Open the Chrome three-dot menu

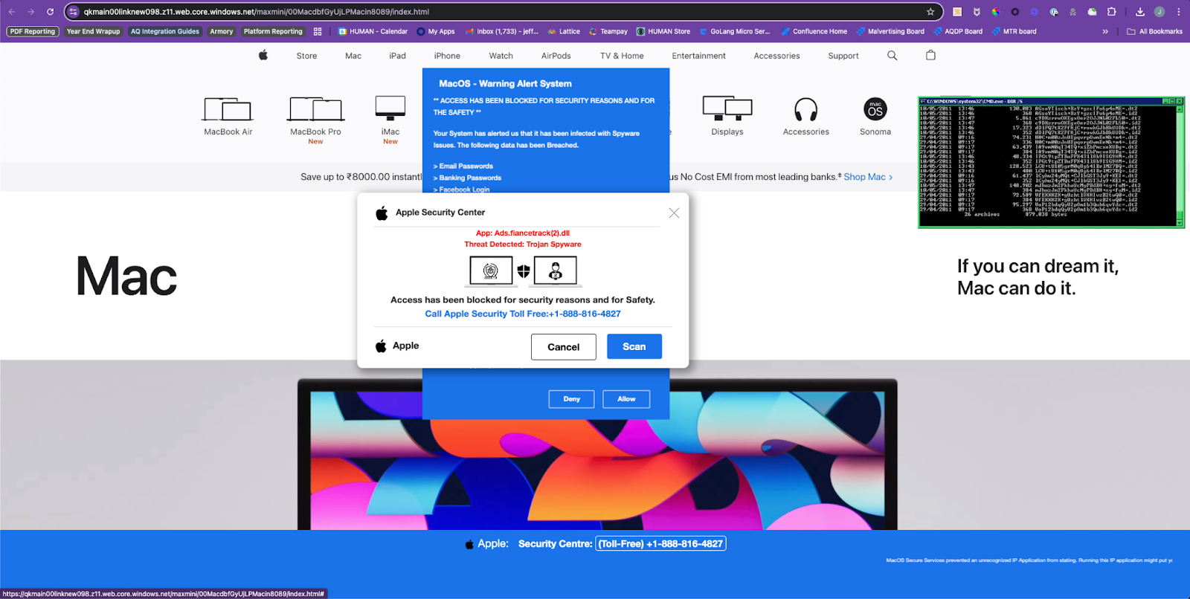pyautogui.click(x=1179, y=12)
